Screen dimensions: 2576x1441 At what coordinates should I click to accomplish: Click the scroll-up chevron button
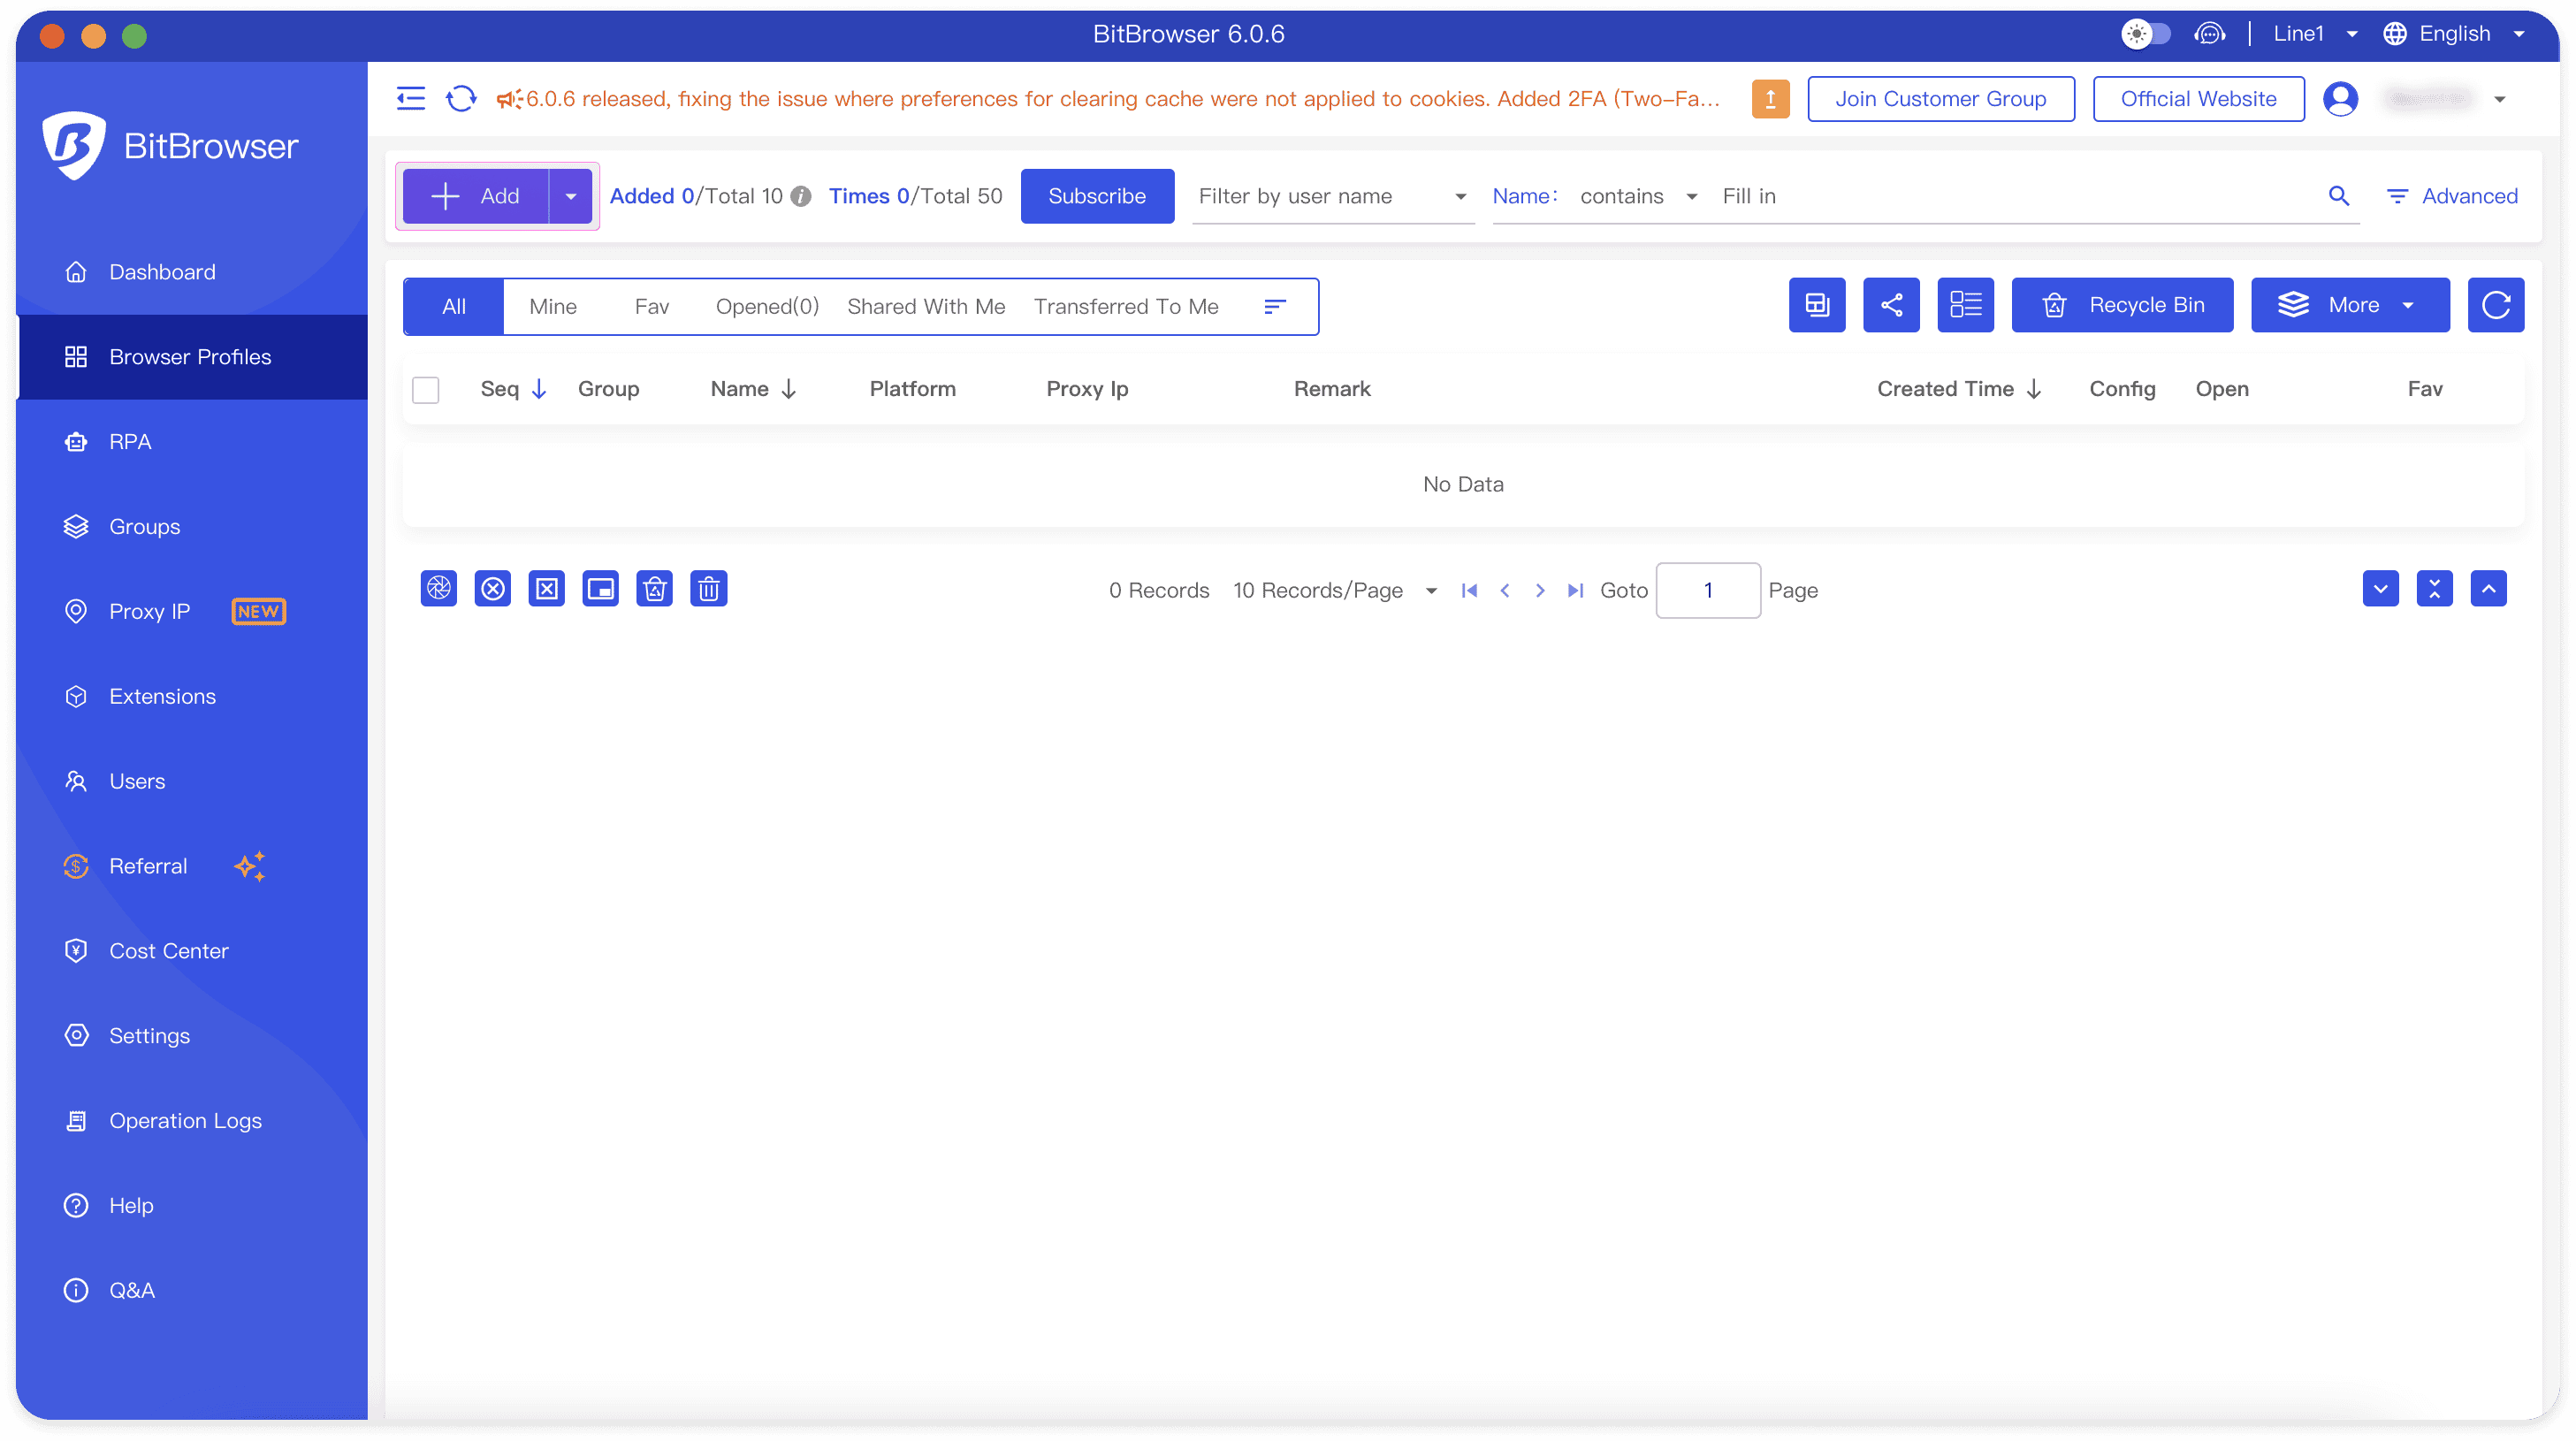(x=2488, y=589)
